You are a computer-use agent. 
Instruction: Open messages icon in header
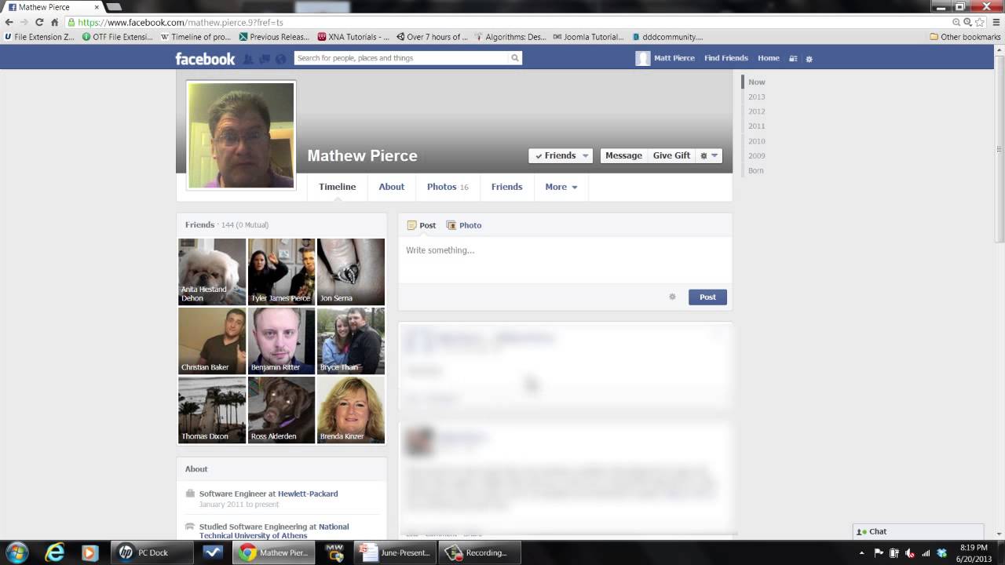point(265,59)
